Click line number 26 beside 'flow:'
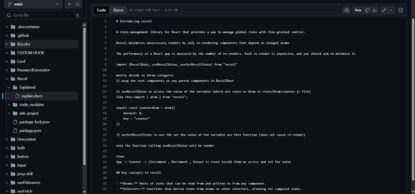Screen dimensions: 415x194 pyautogui.click(x=104, y=156)
